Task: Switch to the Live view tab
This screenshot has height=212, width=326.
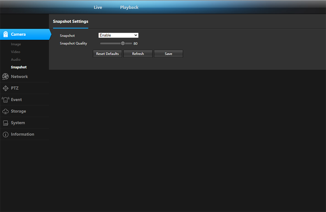Action: pos(98,7)
